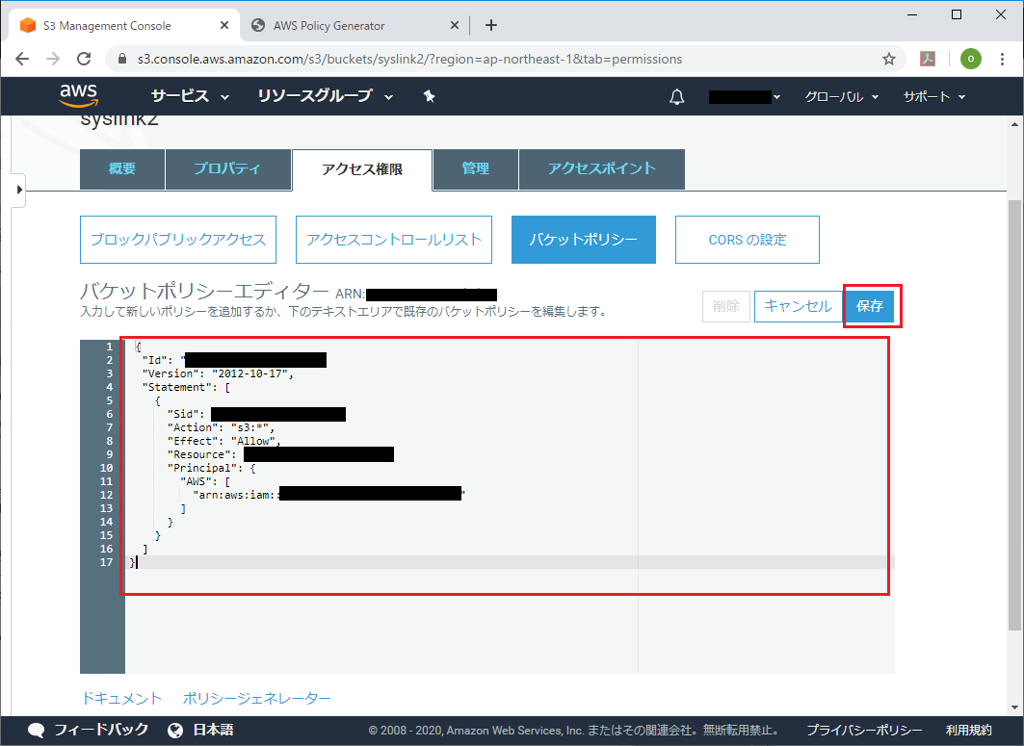Viewport: 1024px width, 746px height.
Task: Open the notifications bell icon
Action: pyautogui.click(x=677, y=96)
